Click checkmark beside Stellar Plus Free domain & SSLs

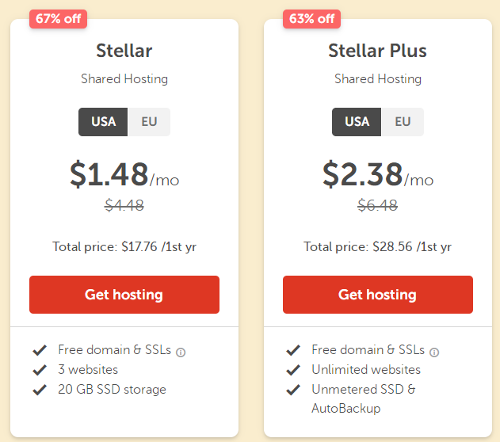pos(293,350)
